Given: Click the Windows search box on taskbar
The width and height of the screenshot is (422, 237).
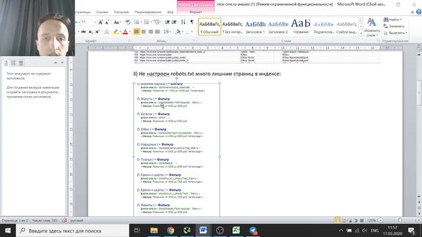Looking at the screenshot, I should tap(73, 230).
